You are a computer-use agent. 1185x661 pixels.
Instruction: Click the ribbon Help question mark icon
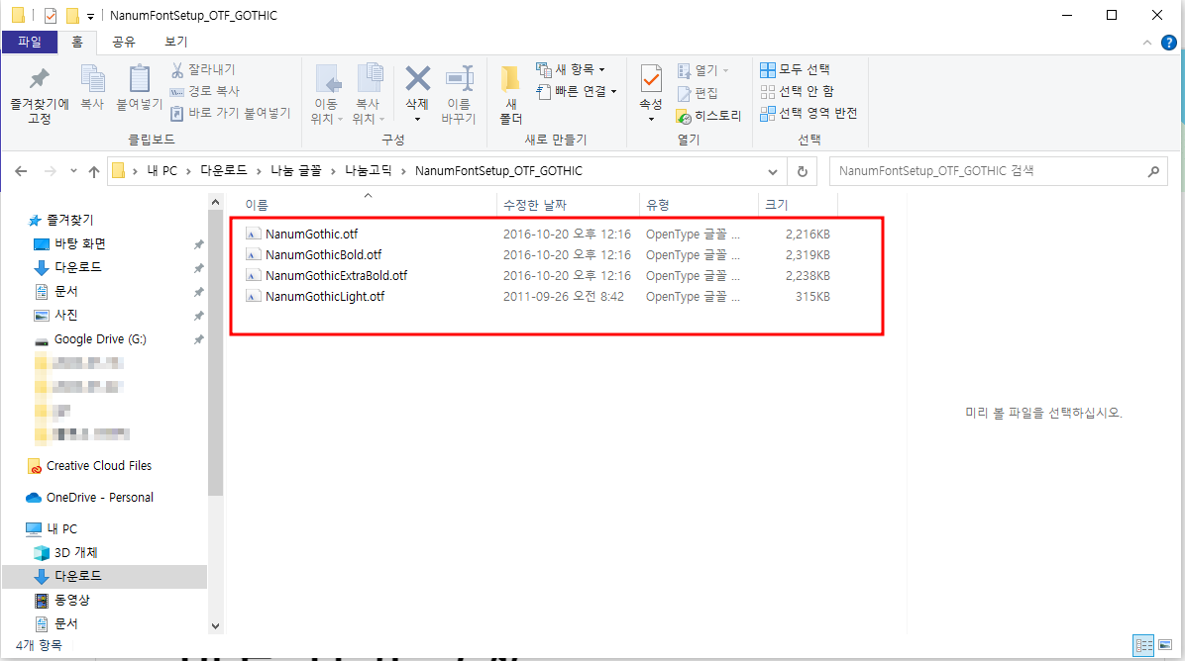1168,43
